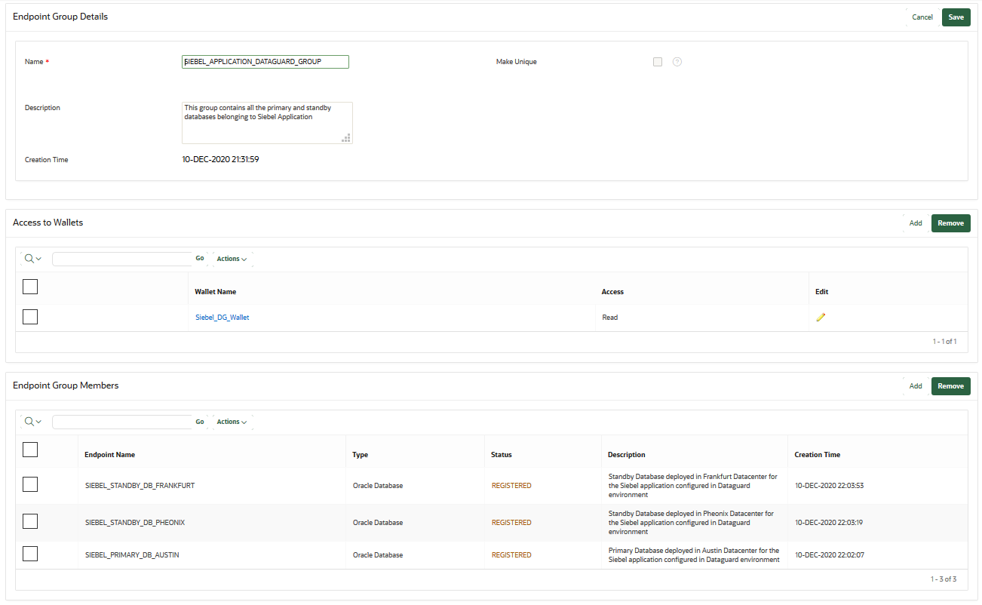
Task: Remove selected endpoint group members
Action: click(x=950, y=385)
